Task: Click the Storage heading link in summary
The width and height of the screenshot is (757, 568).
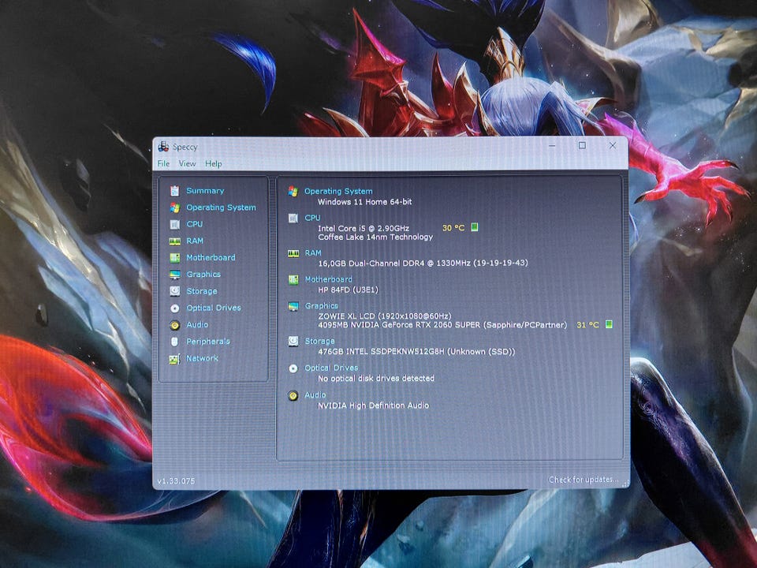Action: tap(319, 341)
